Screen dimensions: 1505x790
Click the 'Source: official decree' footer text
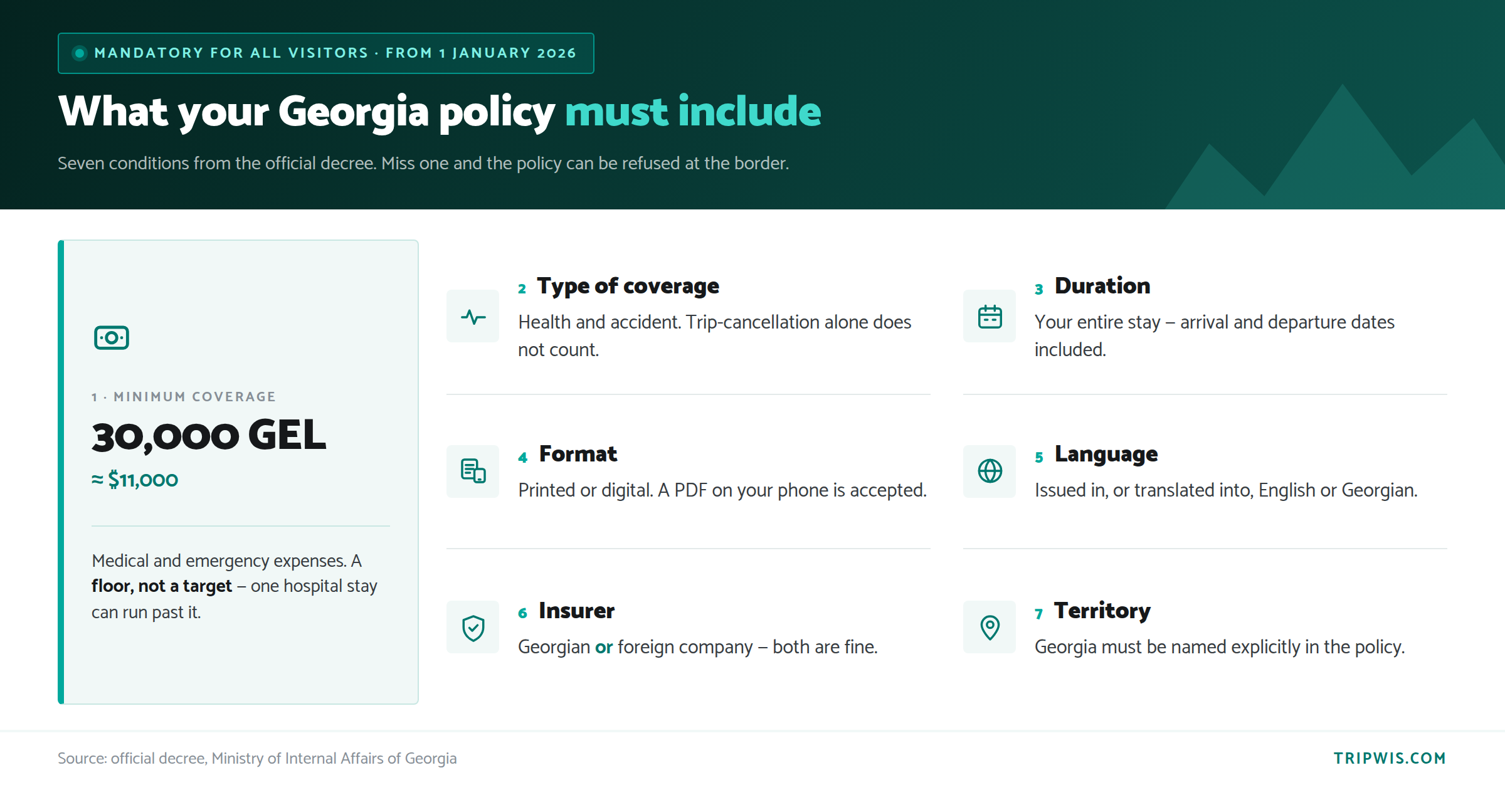pos(257,759)
